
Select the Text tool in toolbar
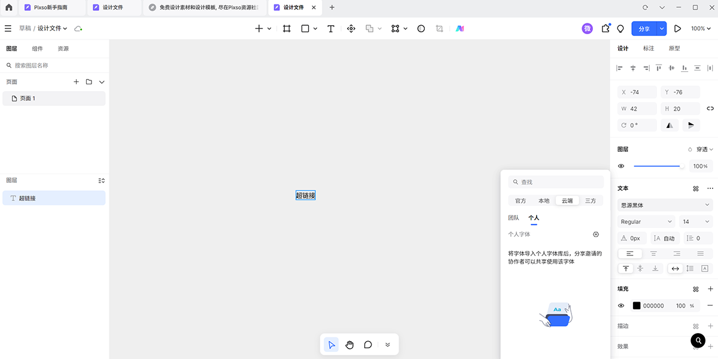pyautogui.click(x=330, y=29)
